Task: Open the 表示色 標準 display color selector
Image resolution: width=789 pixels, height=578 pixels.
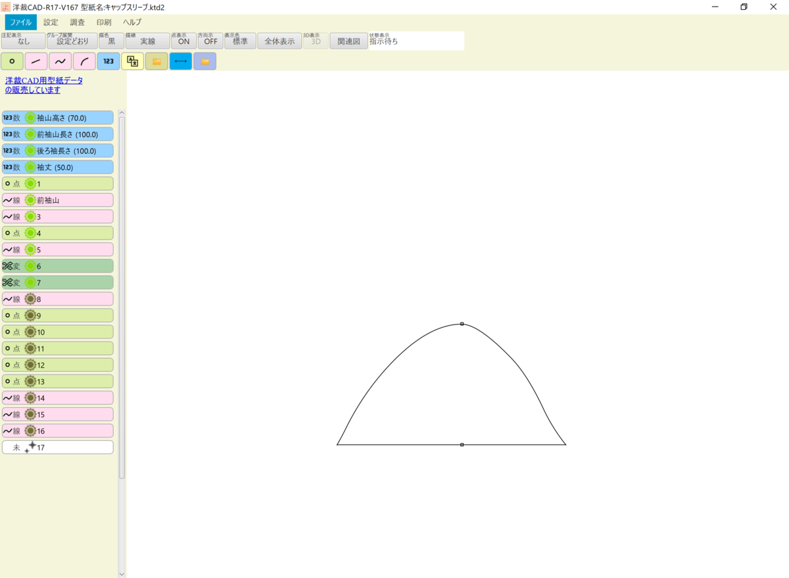Action: pyautogui.click(x=240, y=40)
